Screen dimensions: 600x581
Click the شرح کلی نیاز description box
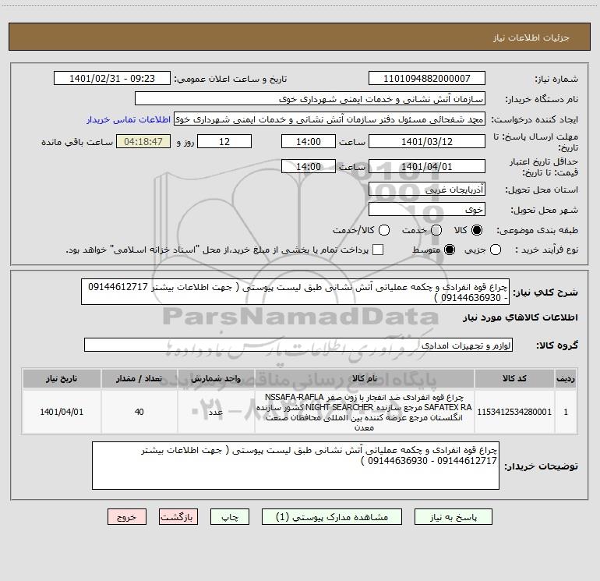pyautogui.click(x=295, y=292)
